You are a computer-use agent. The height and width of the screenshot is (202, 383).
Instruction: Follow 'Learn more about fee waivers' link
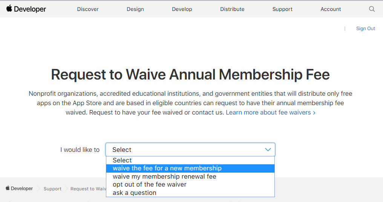270,113
